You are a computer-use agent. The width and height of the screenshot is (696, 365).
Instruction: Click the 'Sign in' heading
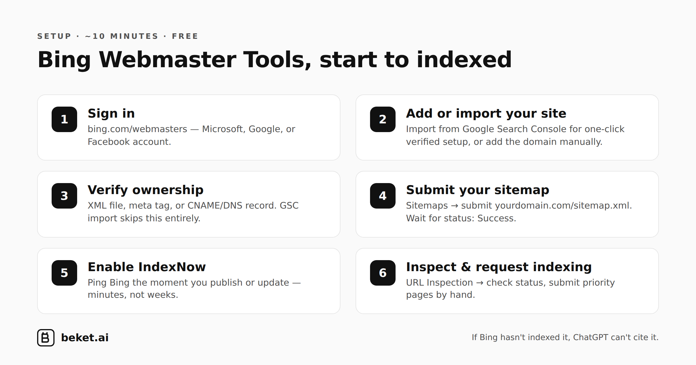pyautogui.click(x=111, y=113)
